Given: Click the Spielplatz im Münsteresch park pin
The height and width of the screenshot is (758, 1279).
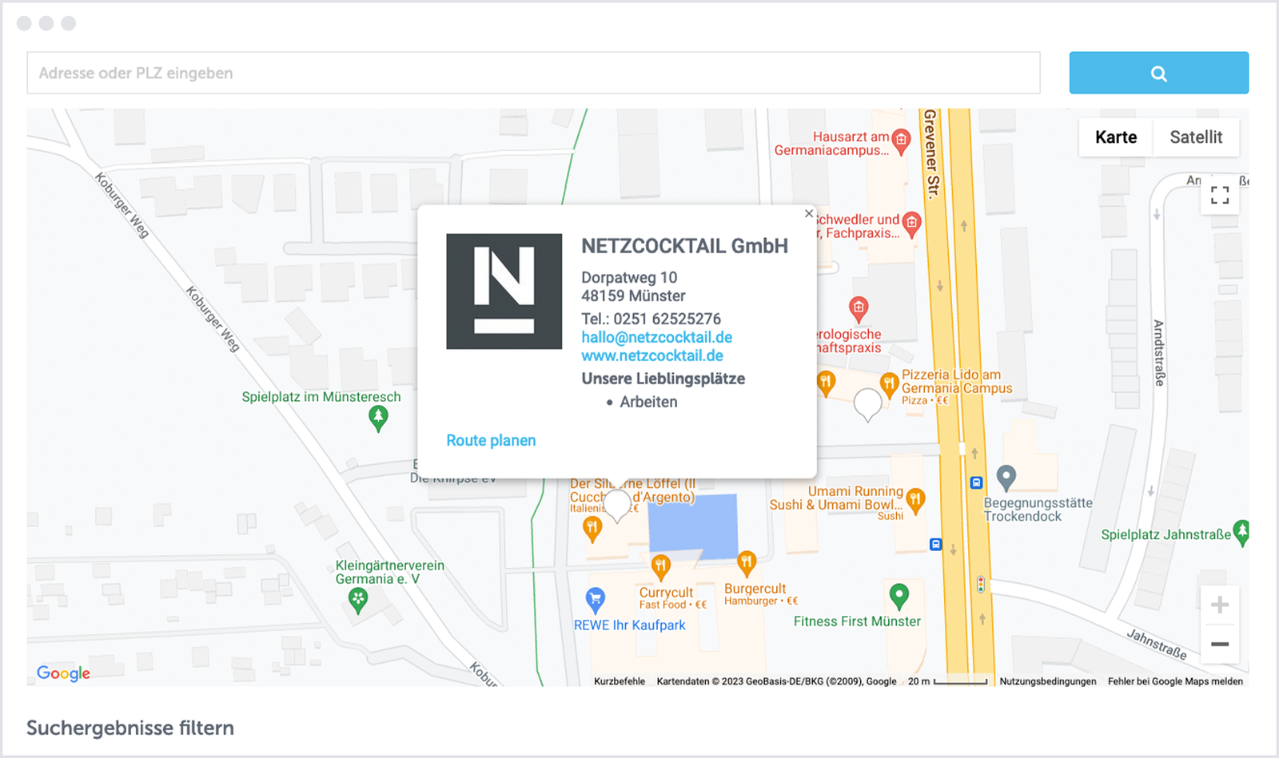Looking at the screenshot, I should [x=378, y=416].
